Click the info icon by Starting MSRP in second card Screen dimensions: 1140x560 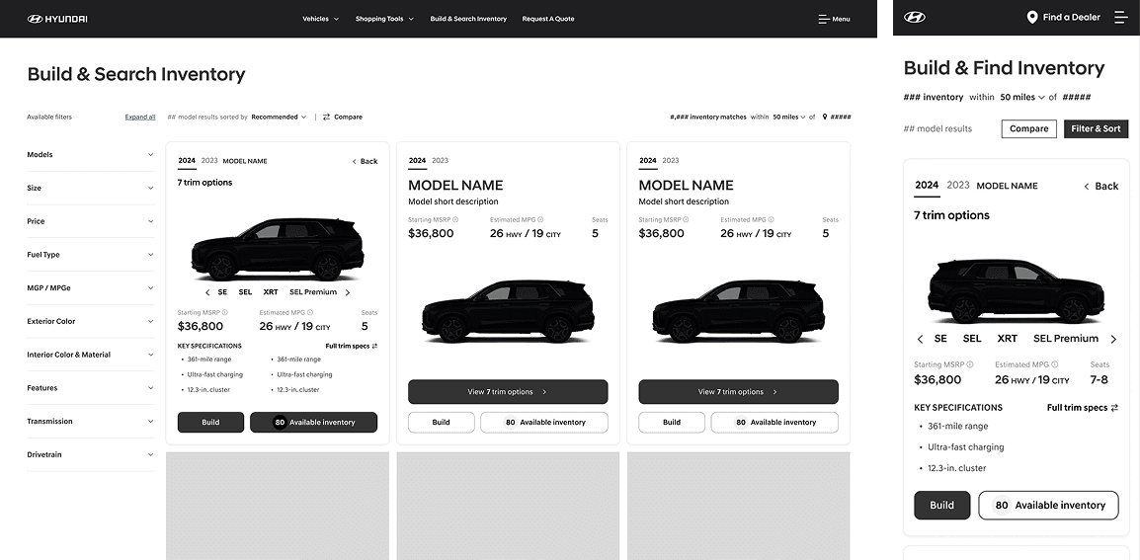pyautogui.click(x=455, y=219)
